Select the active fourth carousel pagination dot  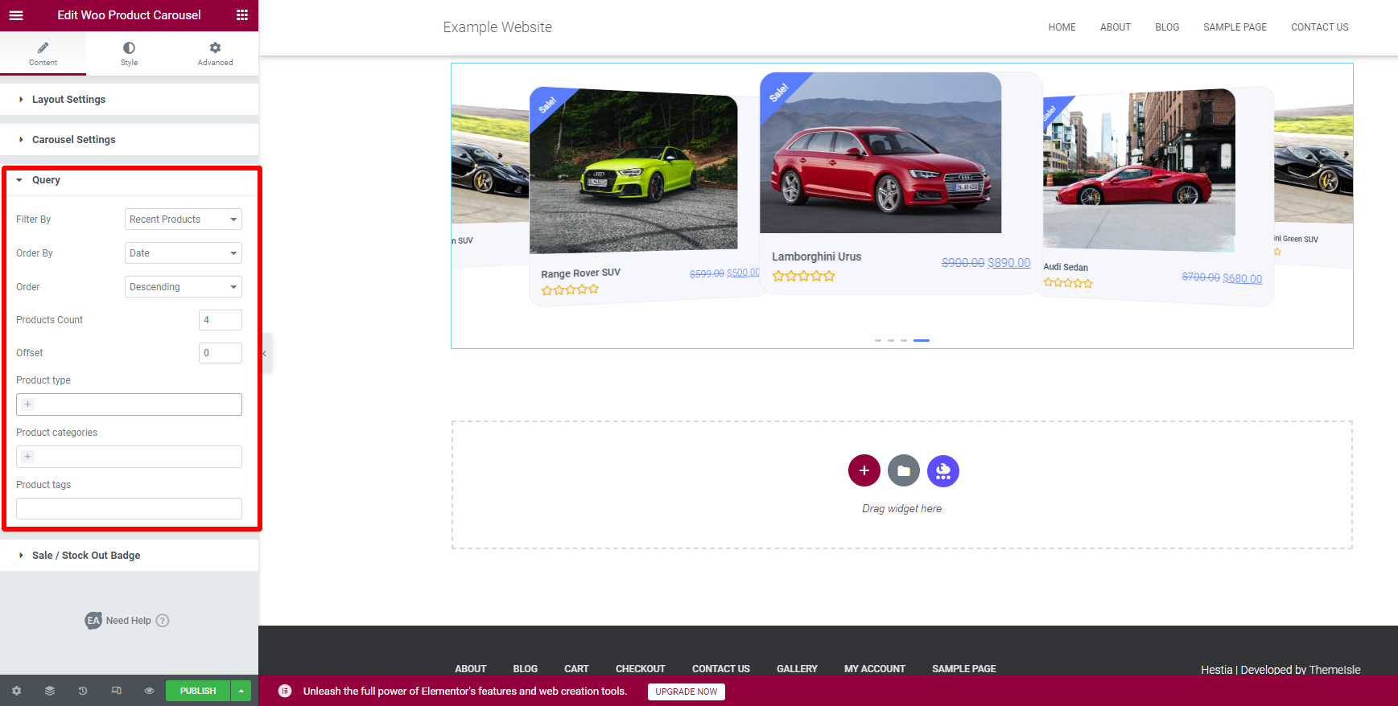pyautogui.click(x=922, y=340)
